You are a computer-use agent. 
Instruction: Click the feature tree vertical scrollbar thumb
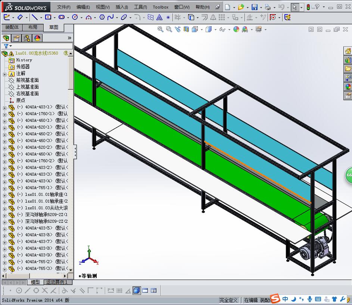71,73
